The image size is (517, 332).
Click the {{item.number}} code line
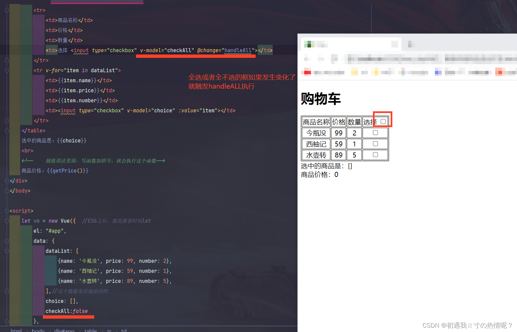coord(82,101)
